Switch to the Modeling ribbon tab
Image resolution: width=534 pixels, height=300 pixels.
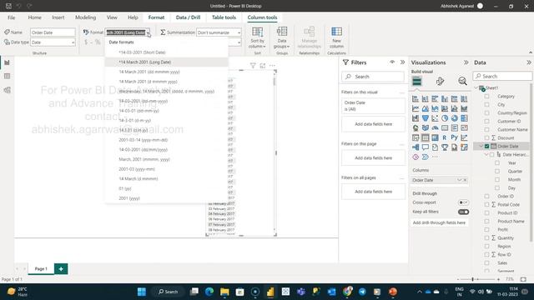click(85, 17)
